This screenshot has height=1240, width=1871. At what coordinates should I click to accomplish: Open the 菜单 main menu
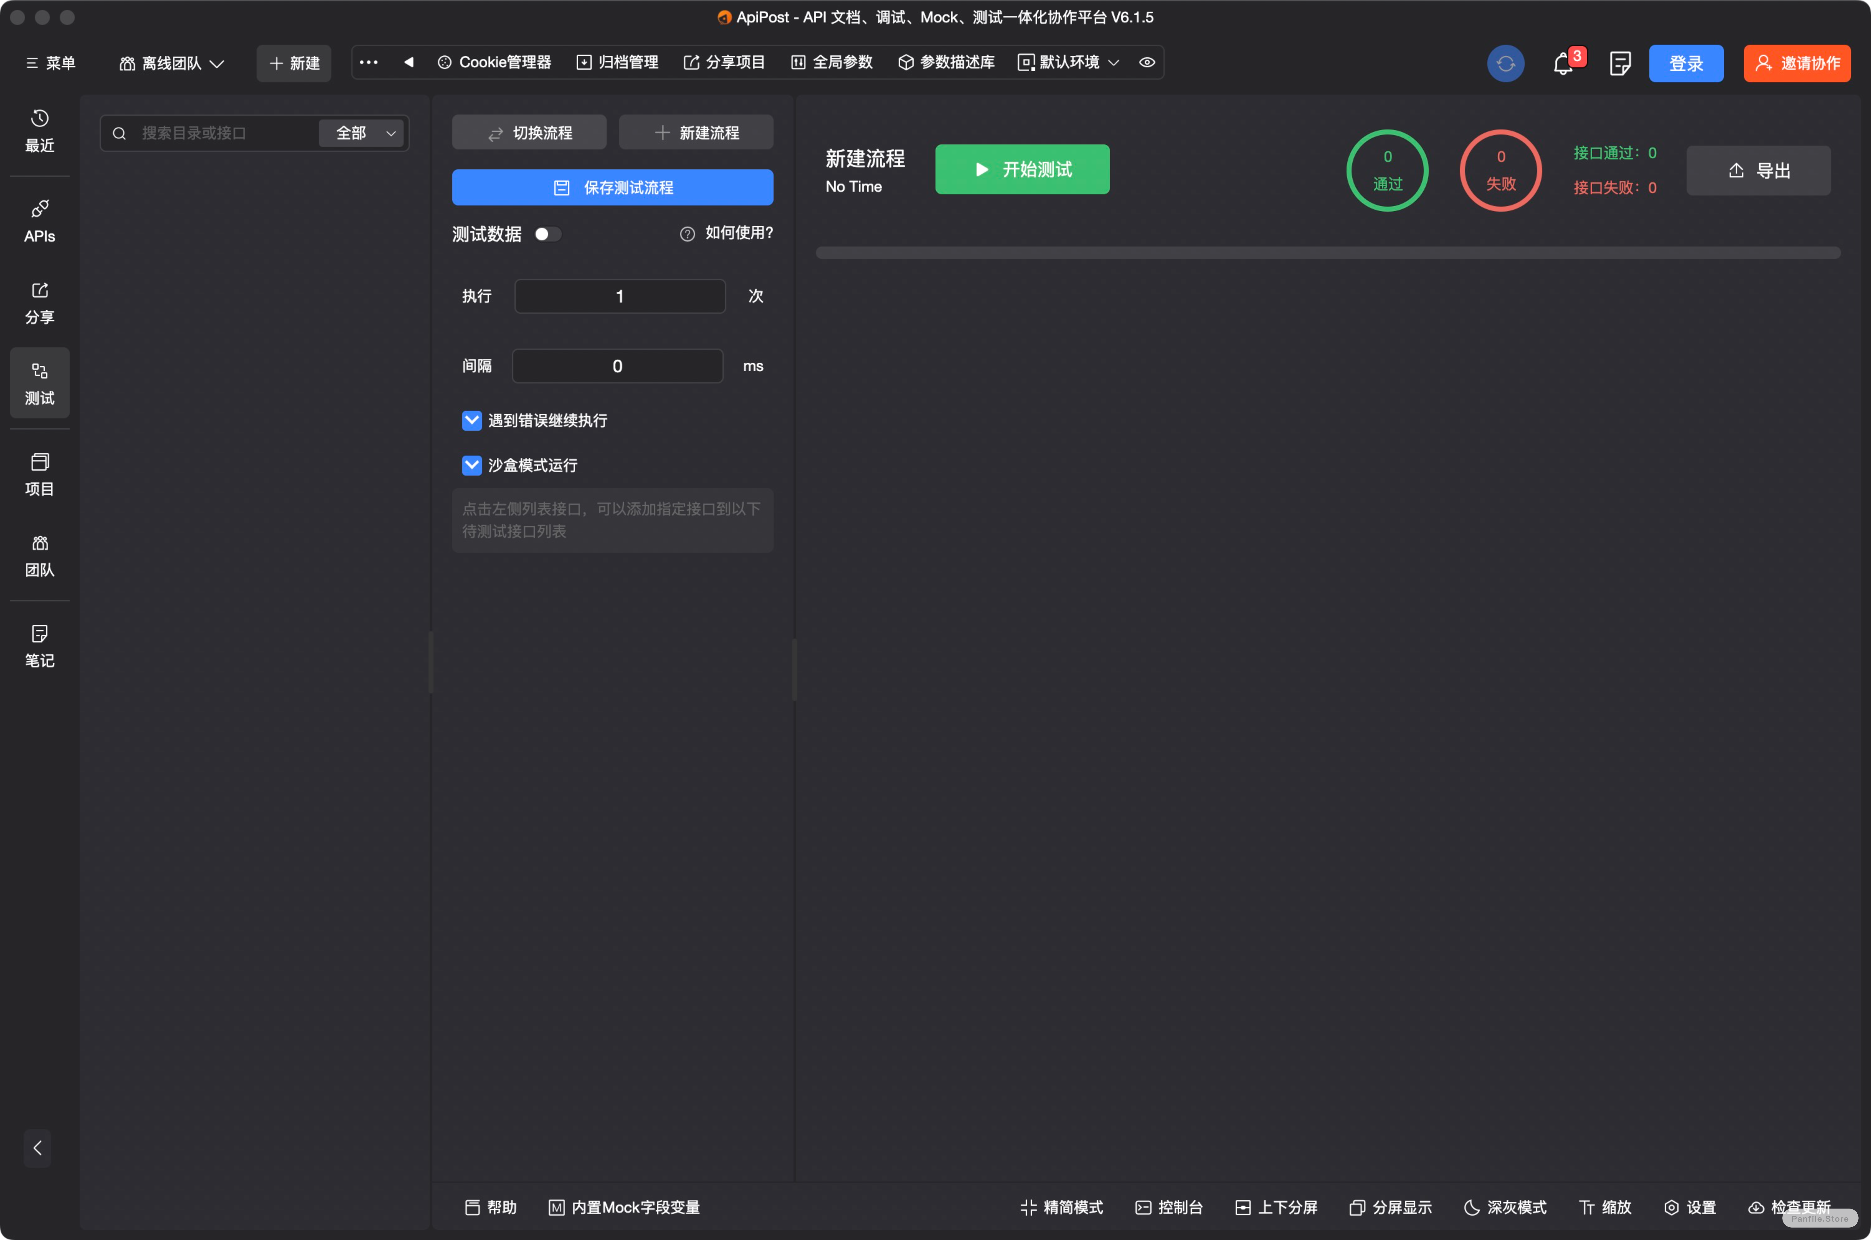click(x=51, y=63)
